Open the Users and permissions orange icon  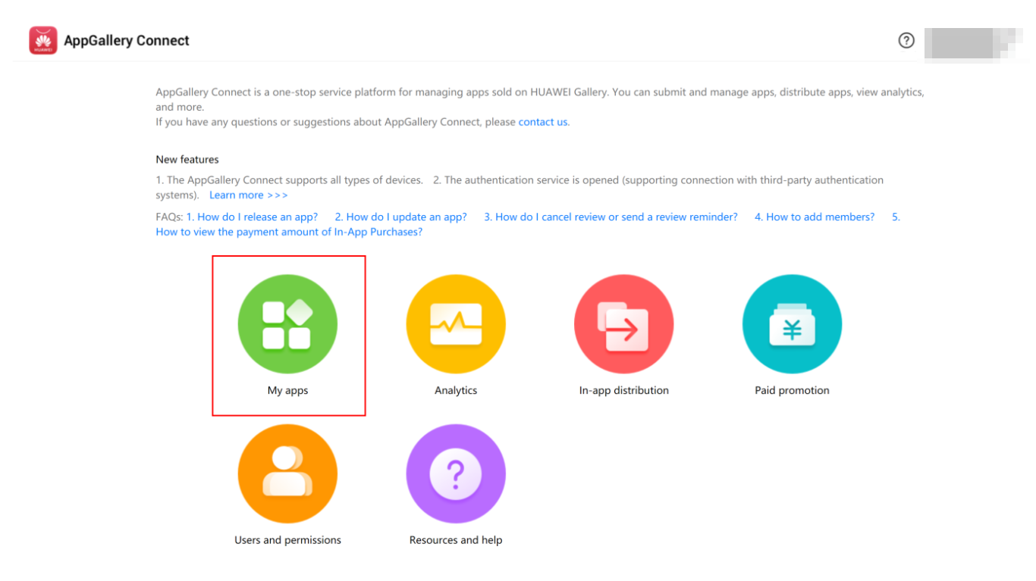287,474
